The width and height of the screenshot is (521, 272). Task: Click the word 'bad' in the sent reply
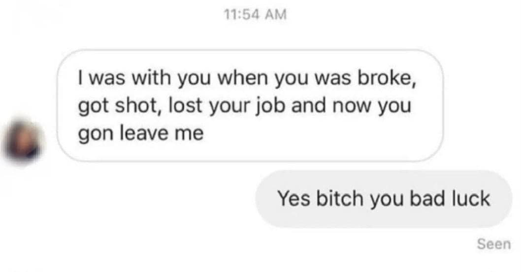(427, 199)
